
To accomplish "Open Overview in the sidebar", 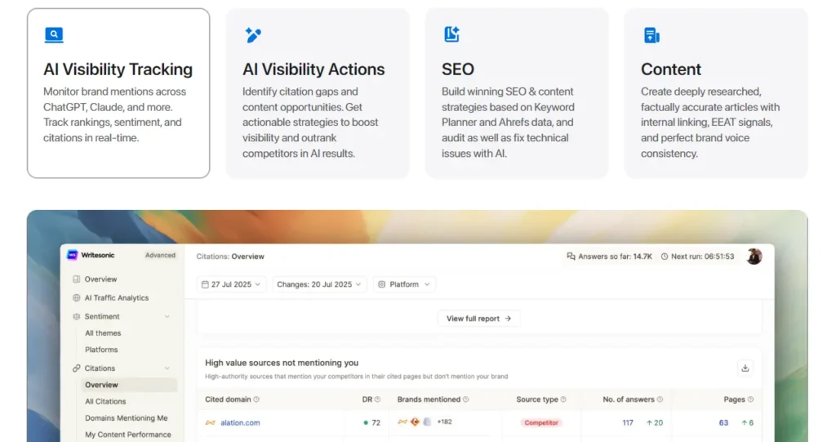I will coord(100,279).
